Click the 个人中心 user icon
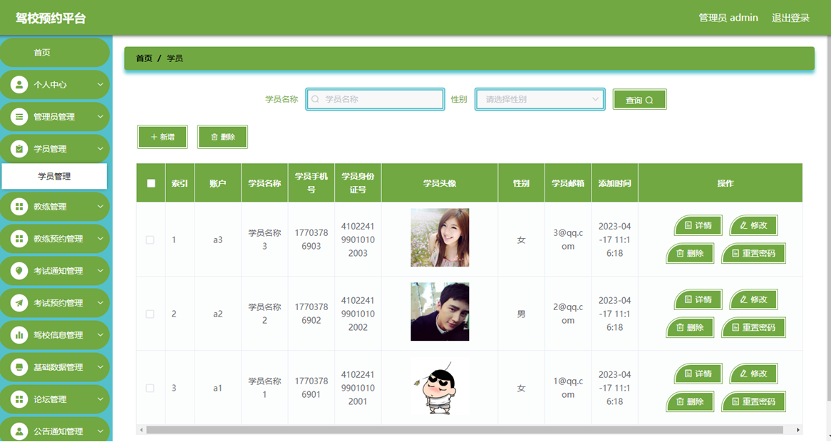Viewport: 831px width, 442px height. 19,84
